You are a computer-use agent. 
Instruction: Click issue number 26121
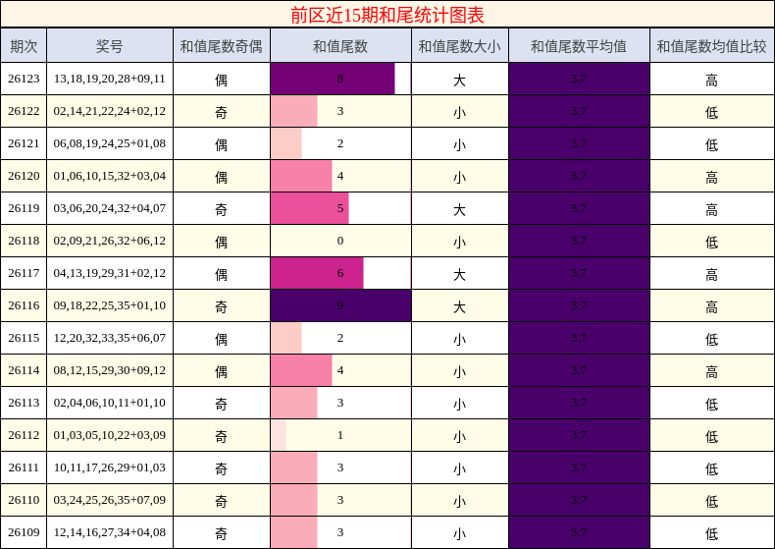pos(24,143)
